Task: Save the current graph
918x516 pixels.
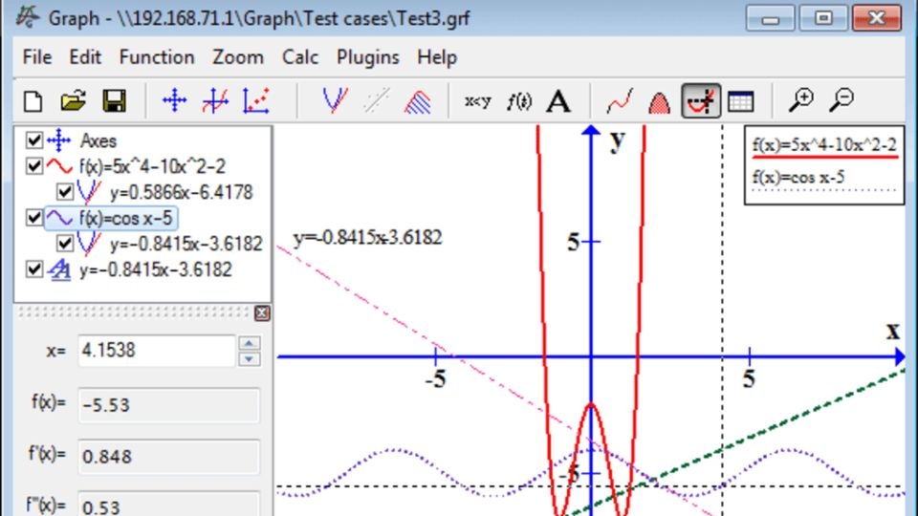Action: click(114, 101)
